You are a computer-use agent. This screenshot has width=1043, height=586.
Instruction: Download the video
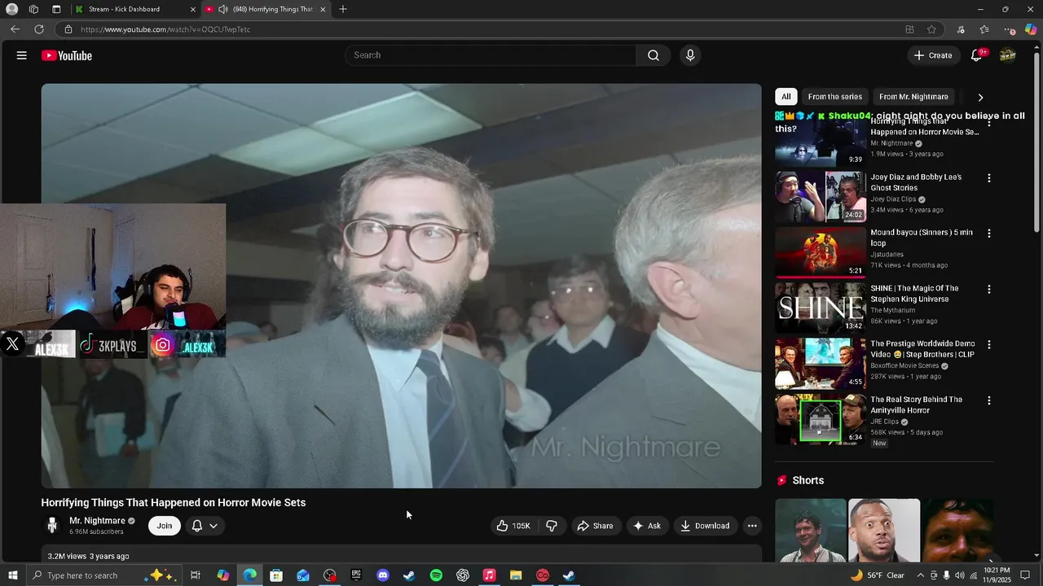click(706, 526)
